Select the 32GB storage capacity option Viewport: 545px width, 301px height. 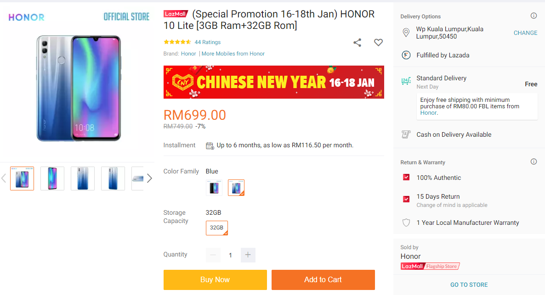[216, 228]
